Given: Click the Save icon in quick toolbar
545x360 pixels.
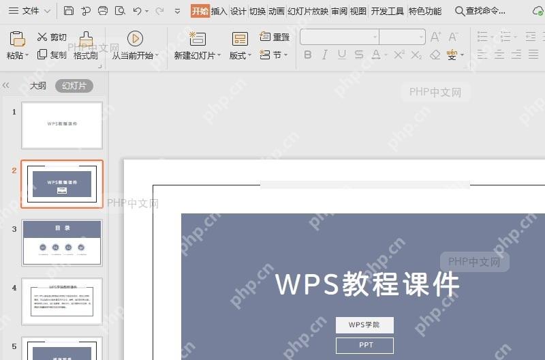Looking at the screenshot, I should coord(69,11).
